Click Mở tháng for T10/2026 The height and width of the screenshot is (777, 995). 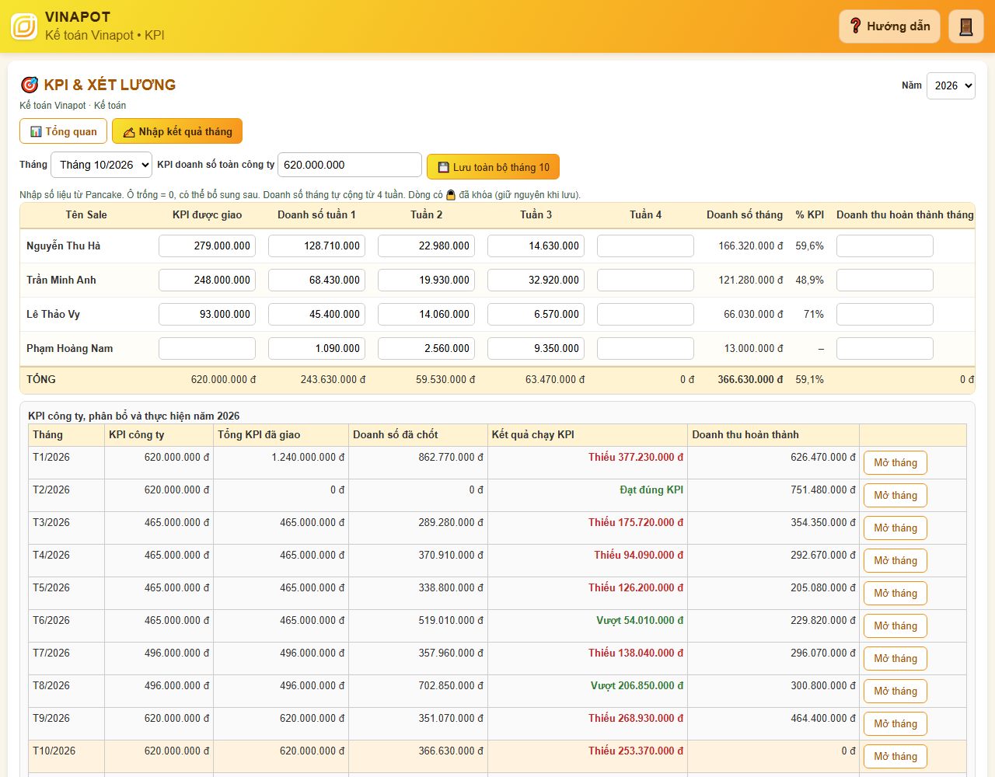coord(895,757)
